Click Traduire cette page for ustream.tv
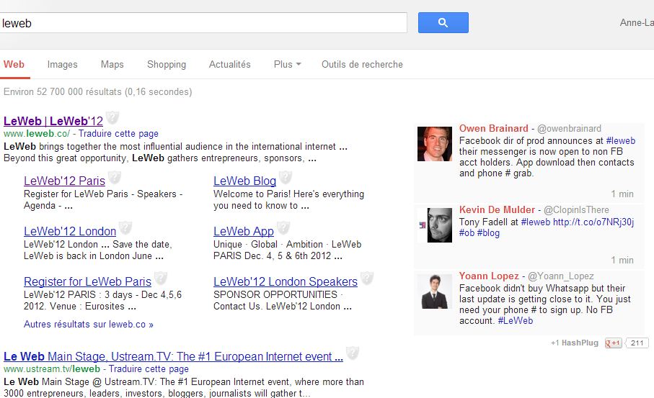Image resolution: width=654 pixels, height=398 pixels. click(149, 369)
